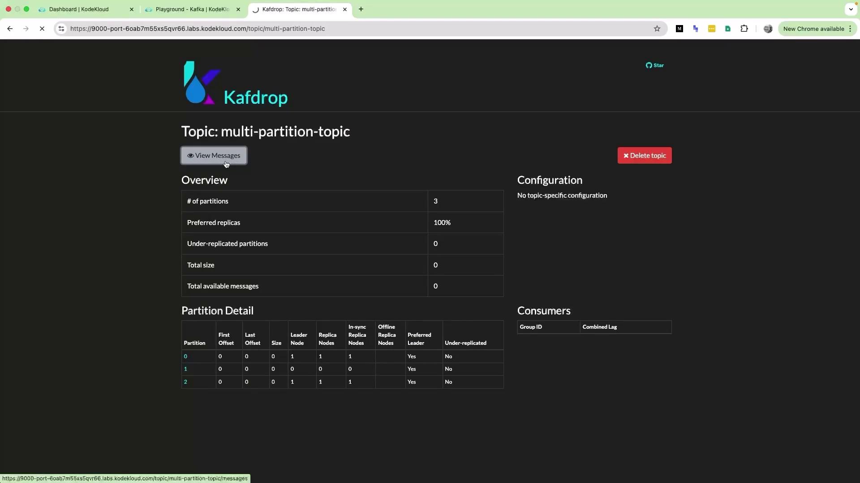Expand the tab search dropdown arrow
The width and height of the screenshot is (860, 483).
pyautogui.click(x=851, y=9)
